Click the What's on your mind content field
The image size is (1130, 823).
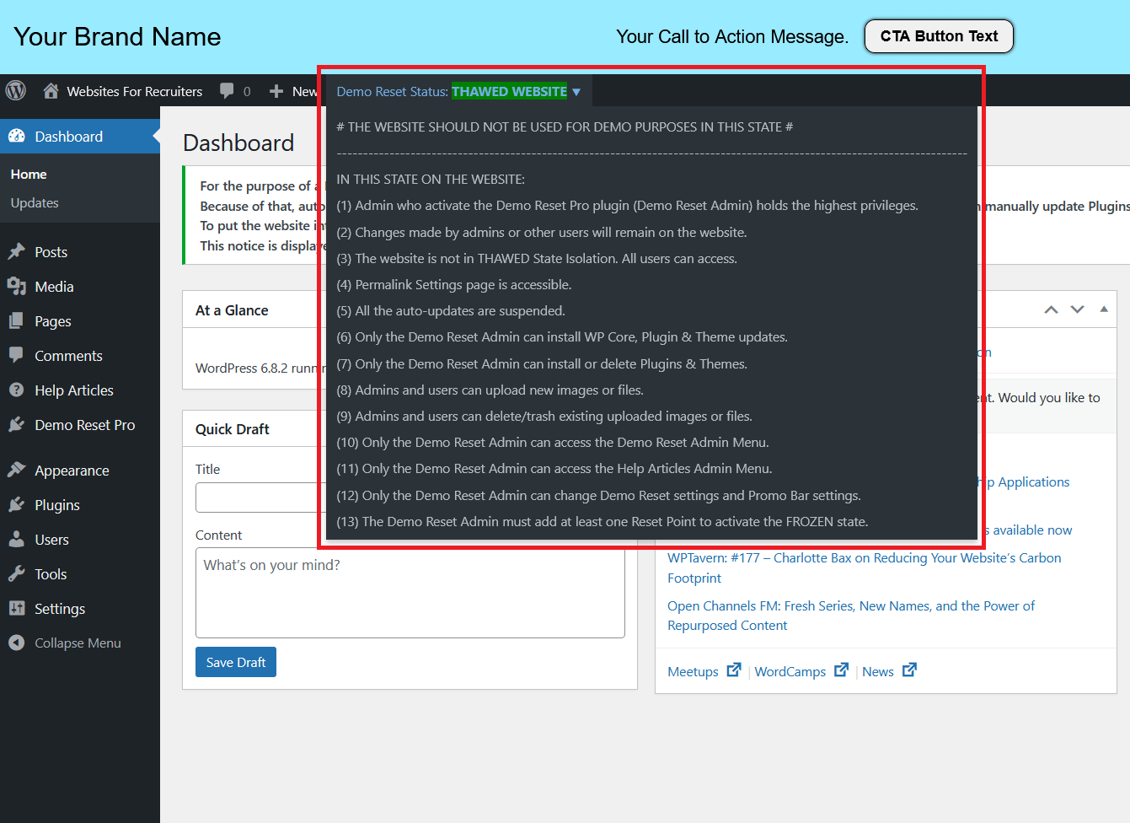410,593
